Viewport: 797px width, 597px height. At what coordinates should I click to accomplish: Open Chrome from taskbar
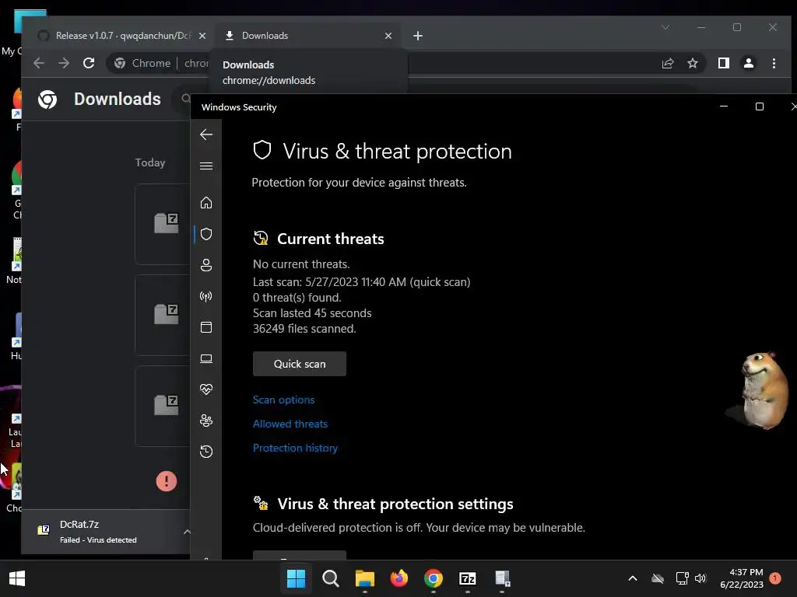point(433,578)
